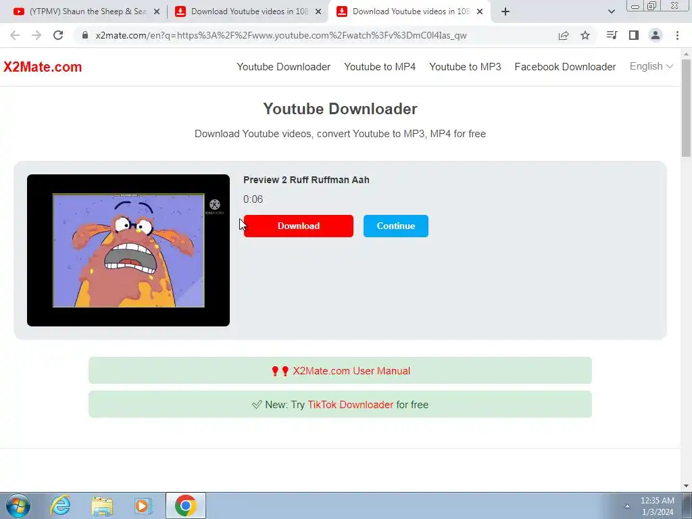
Task: Click the Youtube Downloader page heading
Action: pyautogui.click(x=341, y=109)
